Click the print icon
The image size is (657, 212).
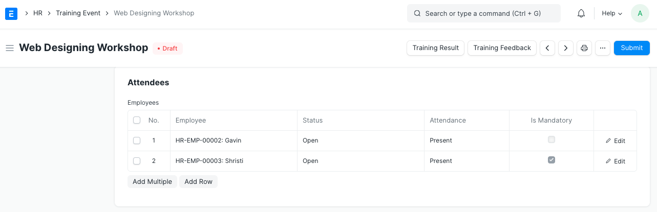[584, 48]
